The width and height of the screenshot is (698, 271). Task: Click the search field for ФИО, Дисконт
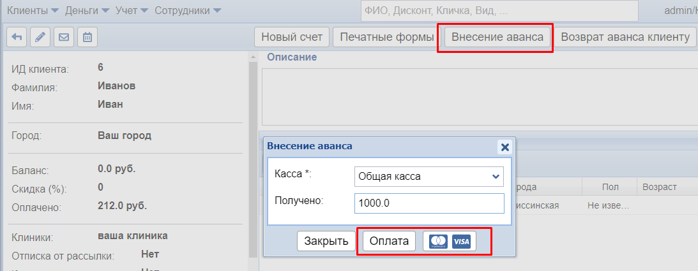pyautogui.click(x=499, y=11)
